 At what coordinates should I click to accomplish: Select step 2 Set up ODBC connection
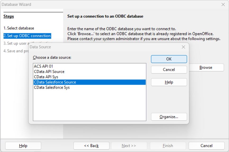27,36
